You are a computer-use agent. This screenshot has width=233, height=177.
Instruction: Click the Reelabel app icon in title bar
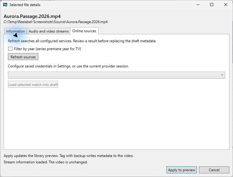coord(5,5)
